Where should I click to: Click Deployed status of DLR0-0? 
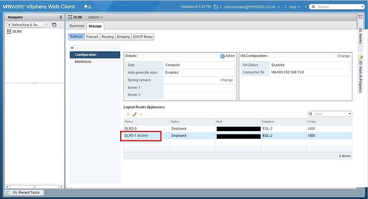pos(178,129)
